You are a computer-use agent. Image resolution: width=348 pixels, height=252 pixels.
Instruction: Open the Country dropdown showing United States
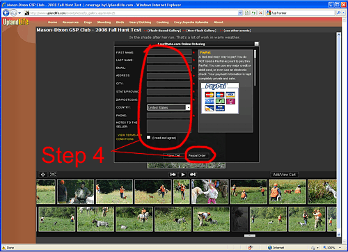(x=168, y=107)
